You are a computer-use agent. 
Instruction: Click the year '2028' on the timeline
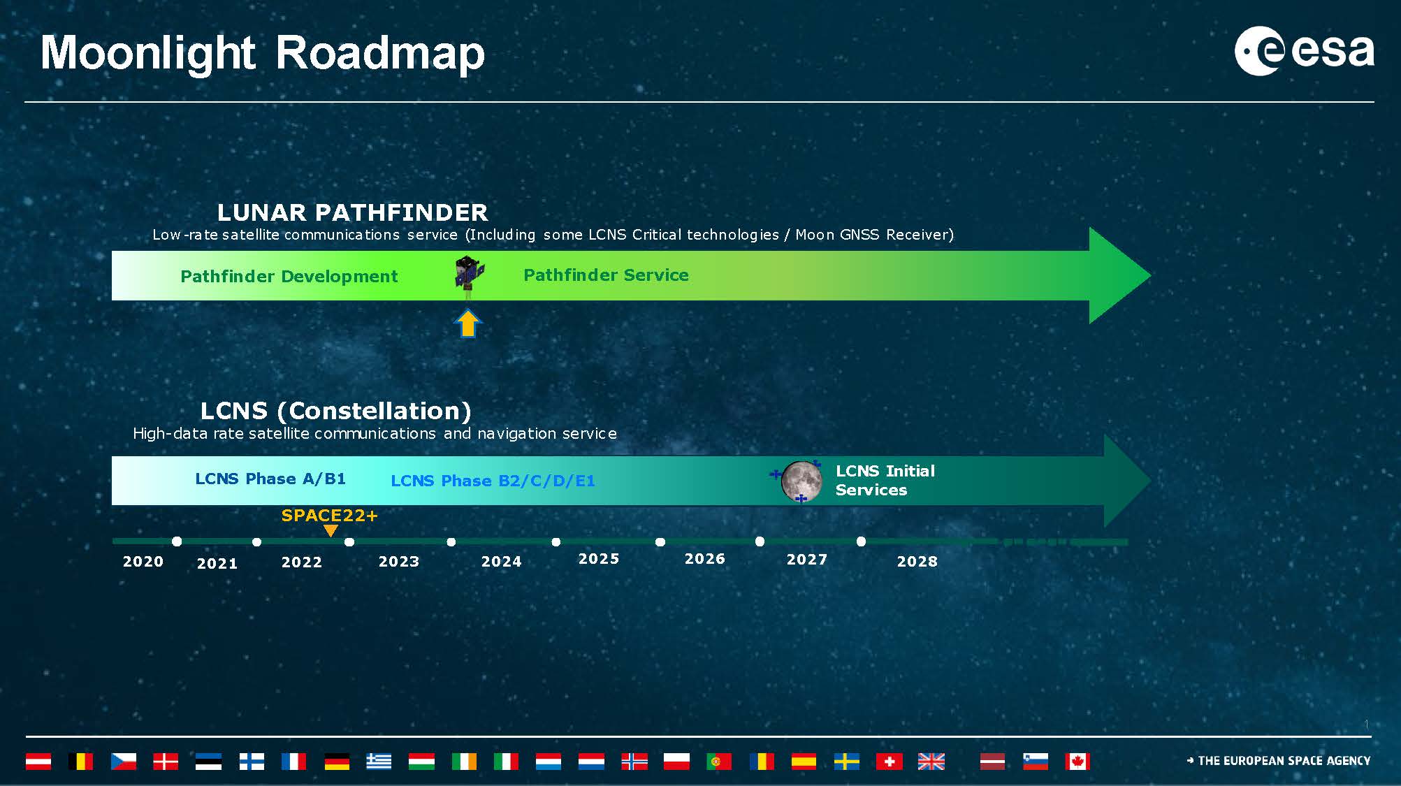(x=917, y=562)
